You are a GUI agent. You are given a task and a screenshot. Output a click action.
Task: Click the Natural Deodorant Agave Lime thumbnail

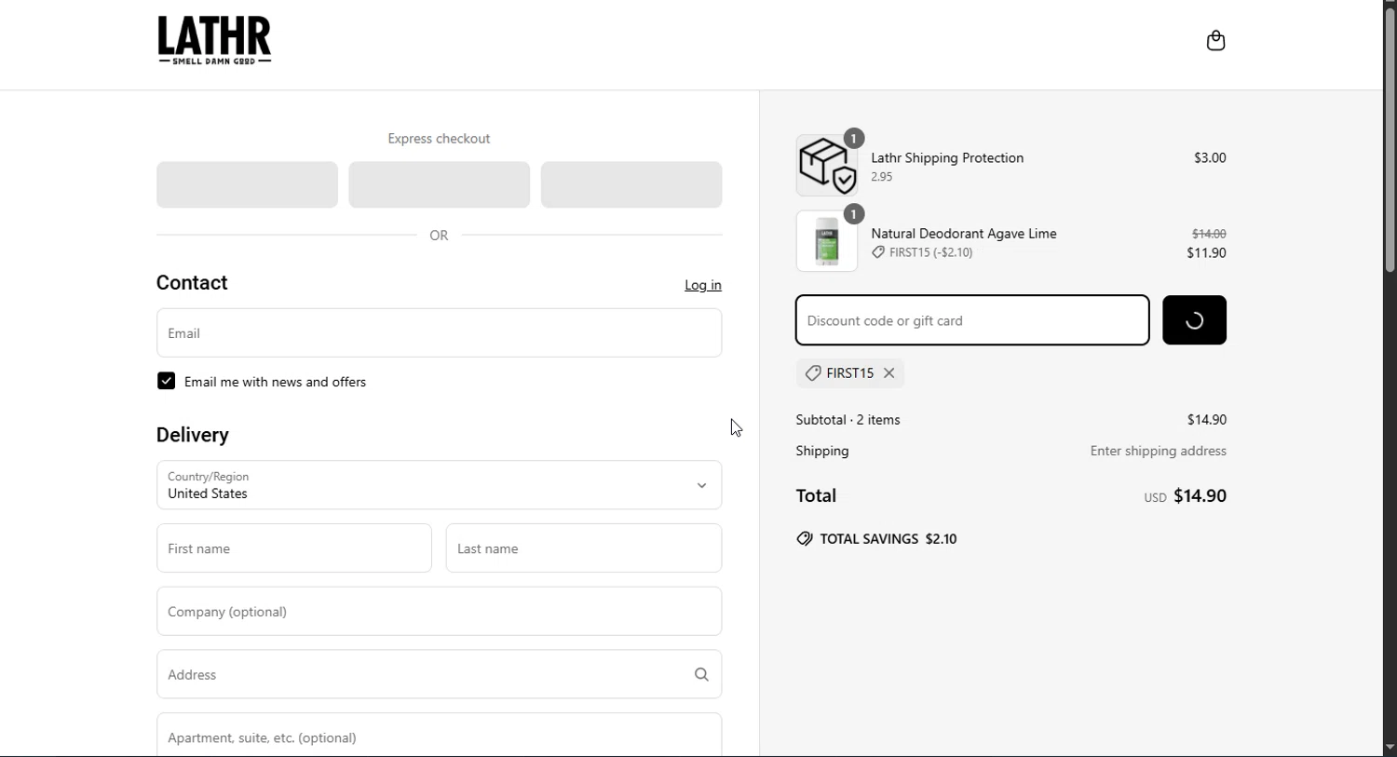(x=827, y=241)
